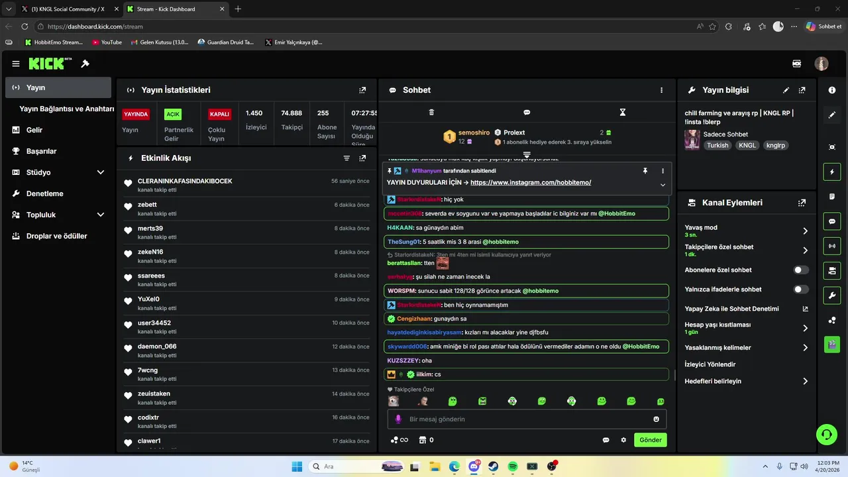Click the chat bubble icon below Sohbet header
Viewport: 848px width, 477px height.
tap(527, 113)
